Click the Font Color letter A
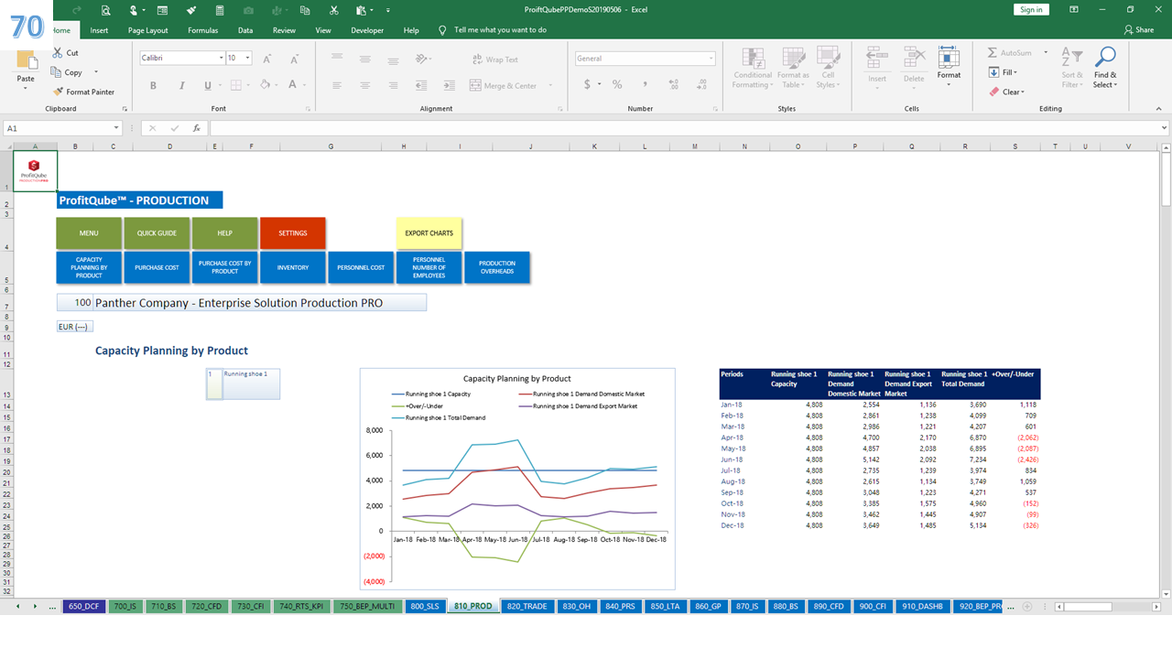 tap(292, 85)
